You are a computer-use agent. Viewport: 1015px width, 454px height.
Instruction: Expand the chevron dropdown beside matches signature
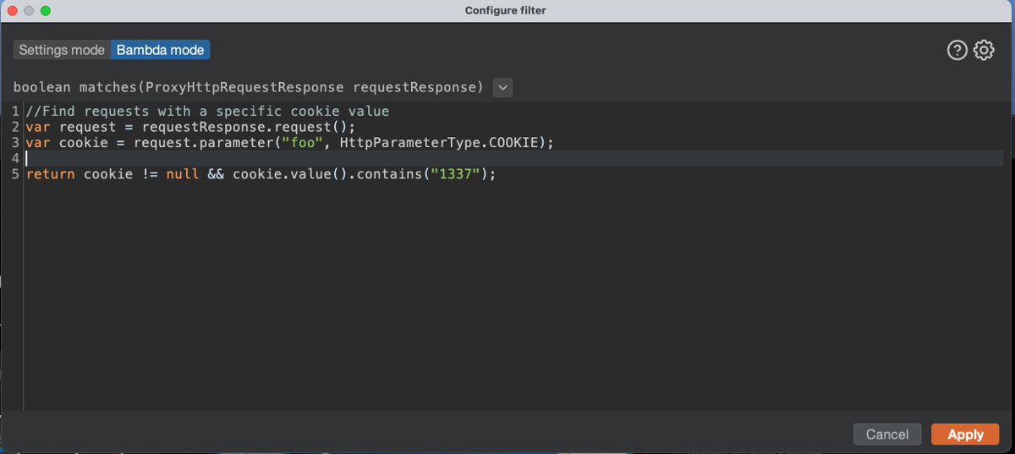pos(502,87)
